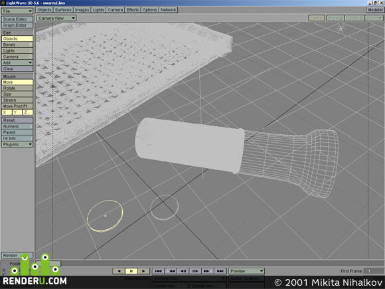Open the Camera View dropdown
This screenshot has width=385, height=289.
pyautogui.click(x=56, y=18)
